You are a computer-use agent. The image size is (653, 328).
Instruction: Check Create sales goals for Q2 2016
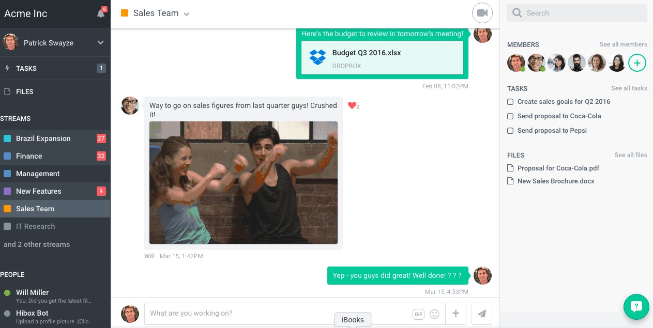click(510, 102)
